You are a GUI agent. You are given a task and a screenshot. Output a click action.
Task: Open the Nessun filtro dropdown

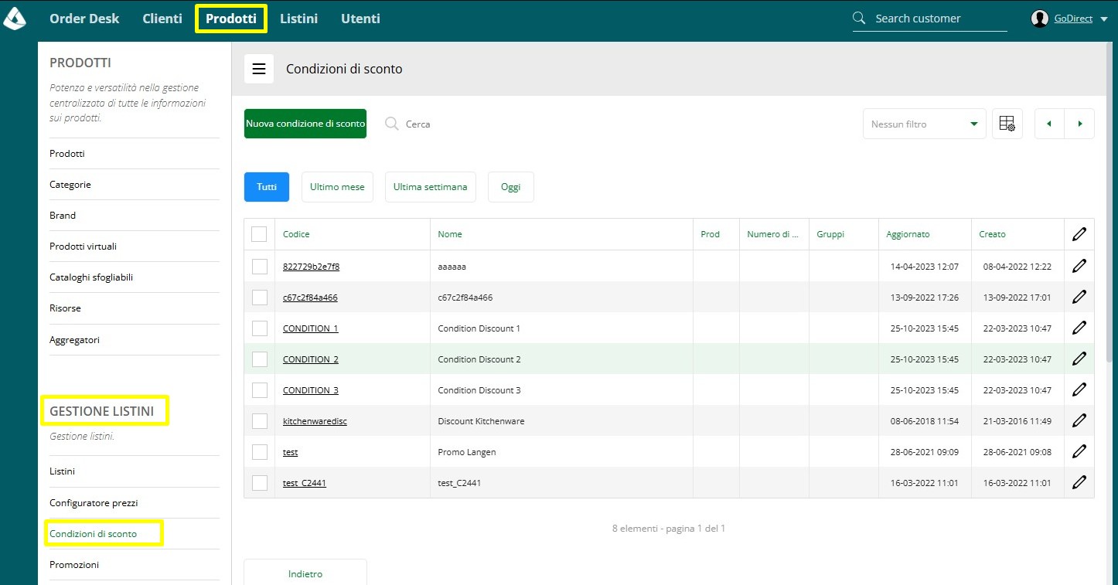tap(925, 124)
